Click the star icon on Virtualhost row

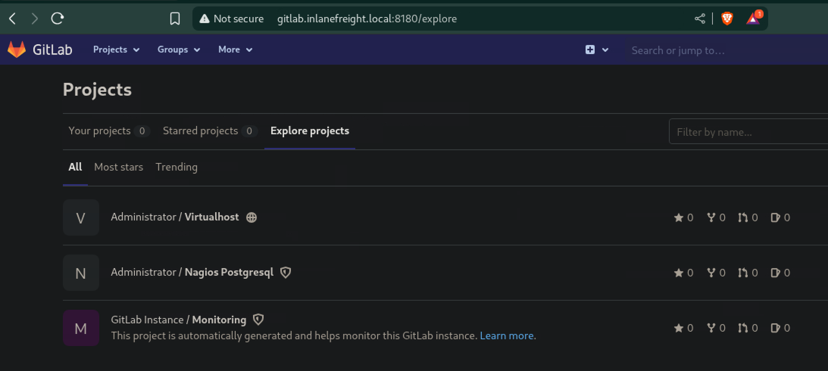(678, 217)
